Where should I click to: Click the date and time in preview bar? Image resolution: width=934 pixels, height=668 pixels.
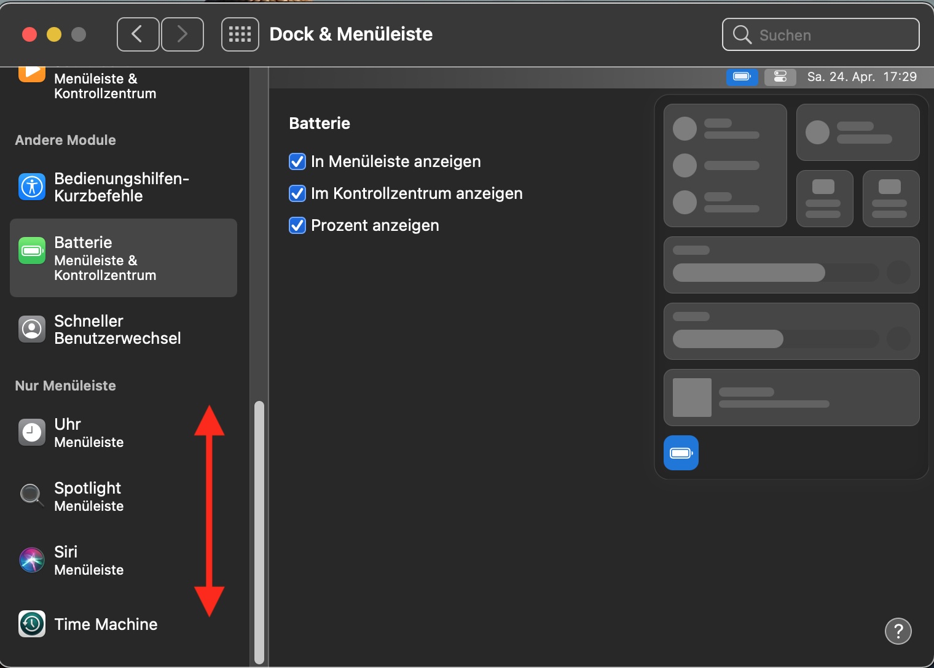pos(861,77)
